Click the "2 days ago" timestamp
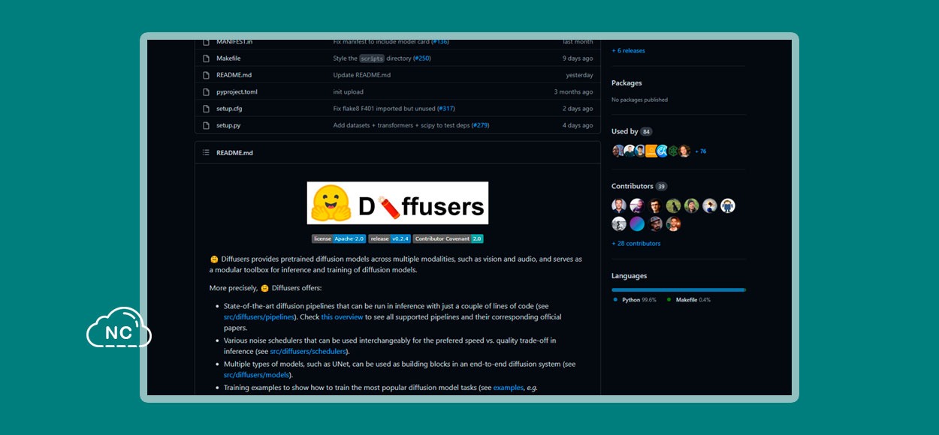 click(578, 109)
